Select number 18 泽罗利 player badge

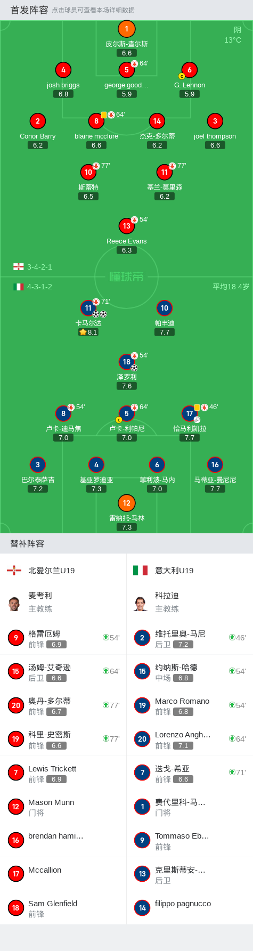[126, 362]
